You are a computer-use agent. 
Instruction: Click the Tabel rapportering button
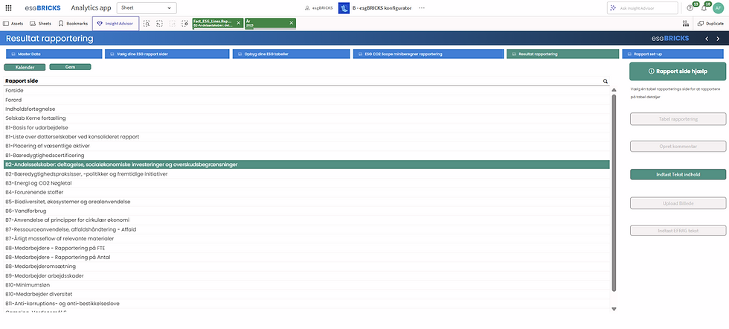[x=678, y=119]
